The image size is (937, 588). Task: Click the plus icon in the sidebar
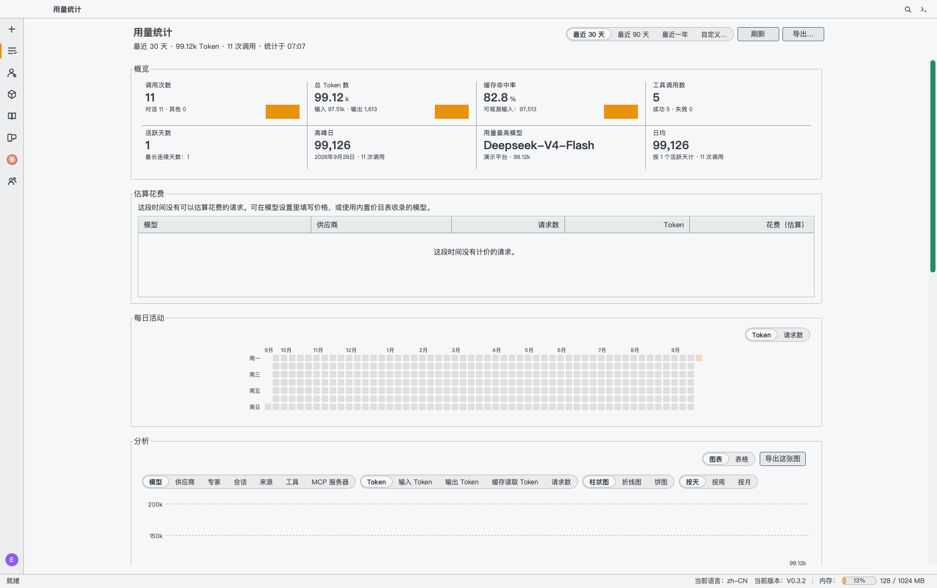pos(12,29)
